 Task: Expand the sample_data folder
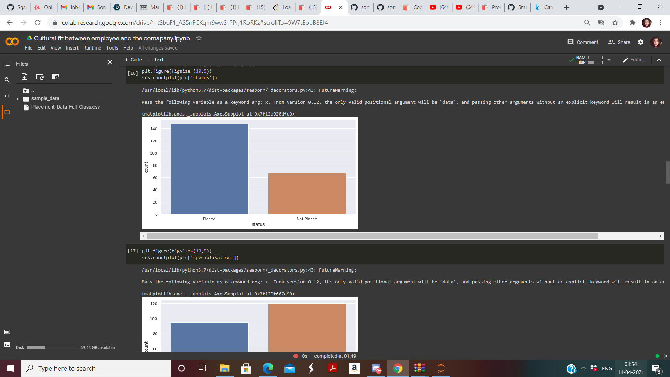pyautogui.click(x=17, y=99)
